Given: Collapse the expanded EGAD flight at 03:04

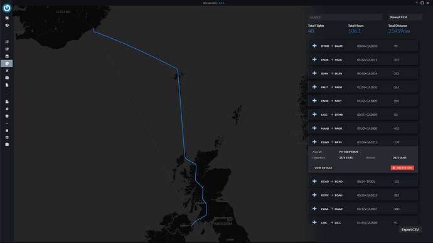Looking at the screenshot, I should pos(363,142).
